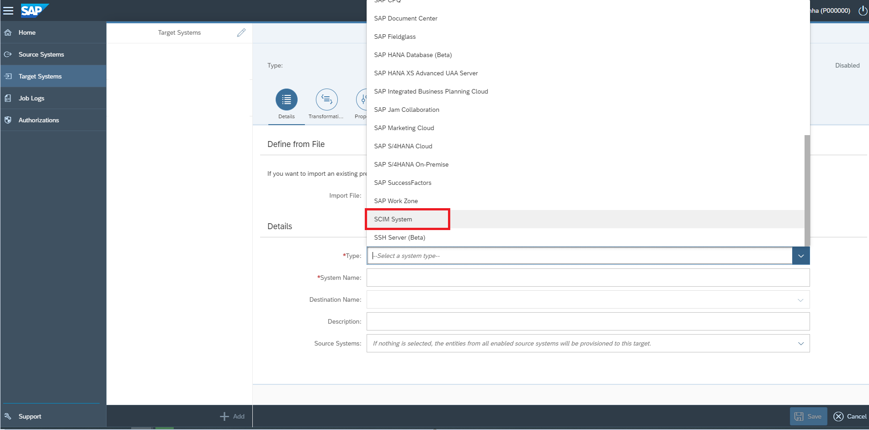Select SAP S/4HANA Cloud option
This screenshot has width=869, height=430.
pyautogui.click(x=586, y=146)
